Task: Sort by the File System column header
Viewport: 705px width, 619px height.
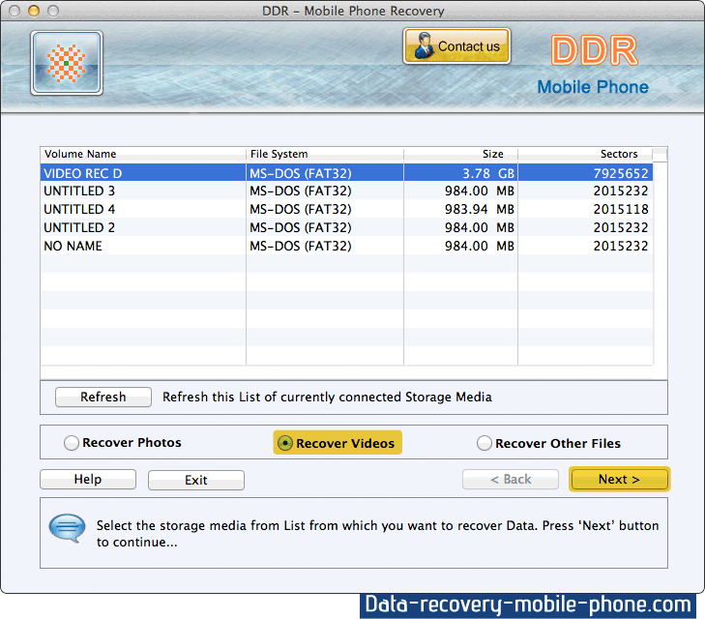Action: coord(324,154)
